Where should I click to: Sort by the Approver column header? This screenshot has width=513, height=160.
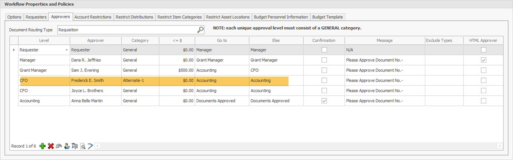click(96, 40)
